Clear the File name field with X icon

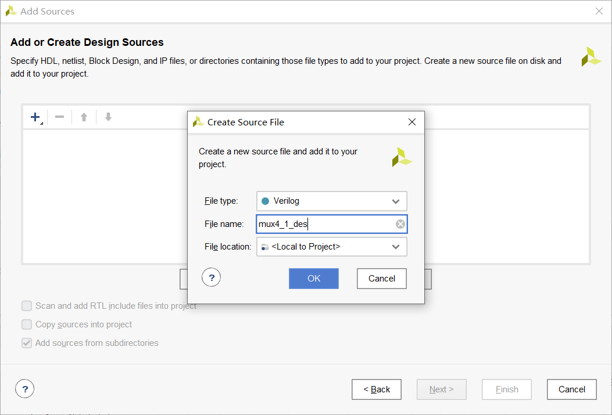pyautogui.click(x=400, y=224)
